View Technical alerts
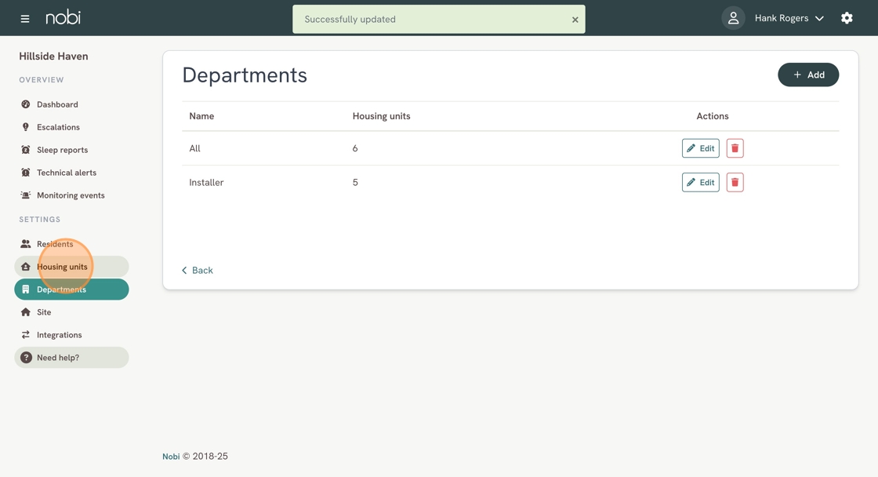 pyautogui.click(x=67, y=173)
